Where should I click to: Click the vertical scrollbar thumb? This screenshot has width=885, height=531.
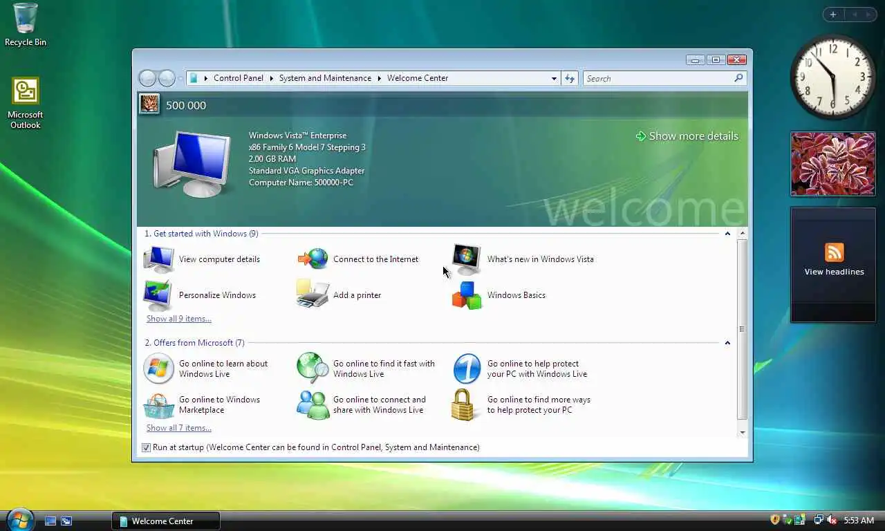[x=743, y=329]
